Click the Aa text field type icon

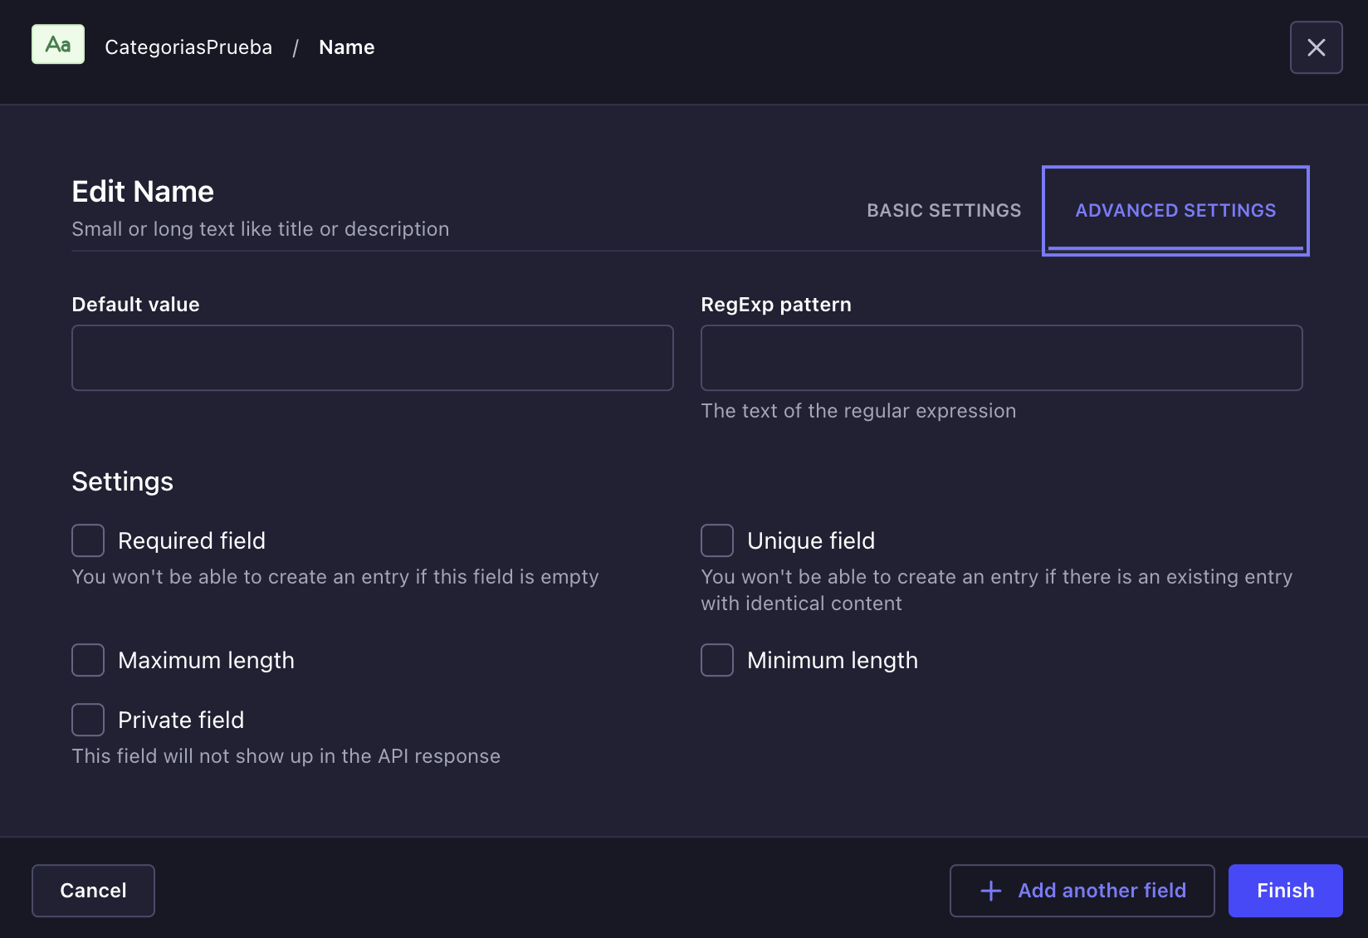coord(58,45)
